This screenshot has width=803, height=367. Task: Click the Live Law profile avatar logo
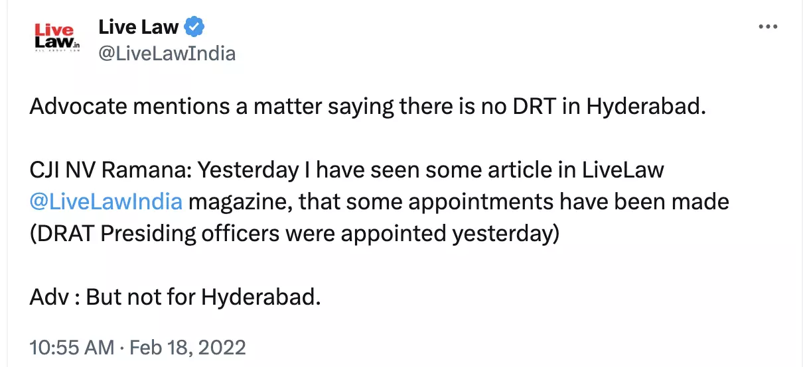pyautogui.click(x=57, y=38)
